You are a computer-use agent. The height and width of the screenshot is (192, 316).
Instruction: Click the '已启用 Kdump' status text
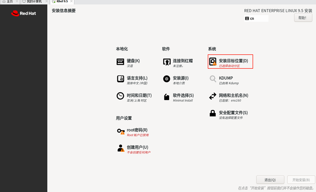pos(229,83)
